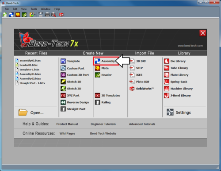Open the Tools menu

34,9
